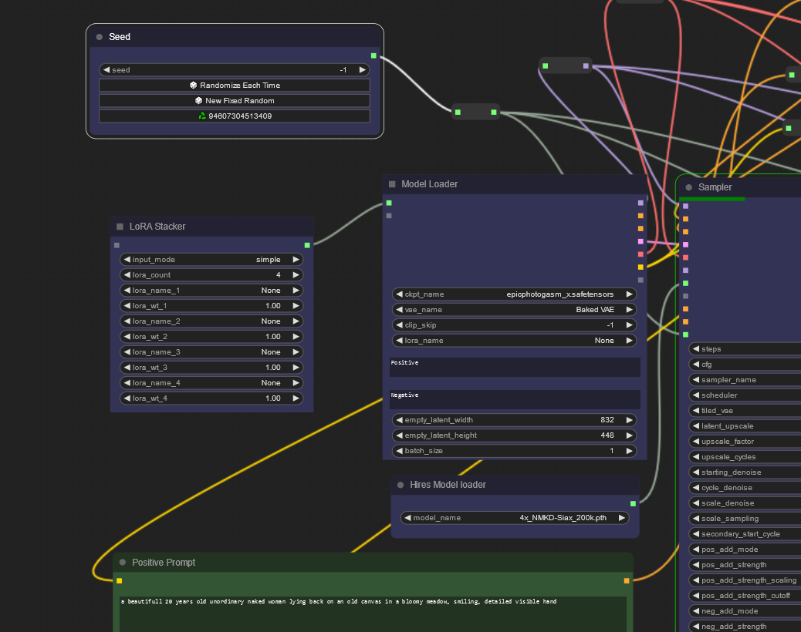Image resolution: width=801 pixels, height=632 pixels.
Task: Click the Positive Prompt text area
Action: coord(373,614)
